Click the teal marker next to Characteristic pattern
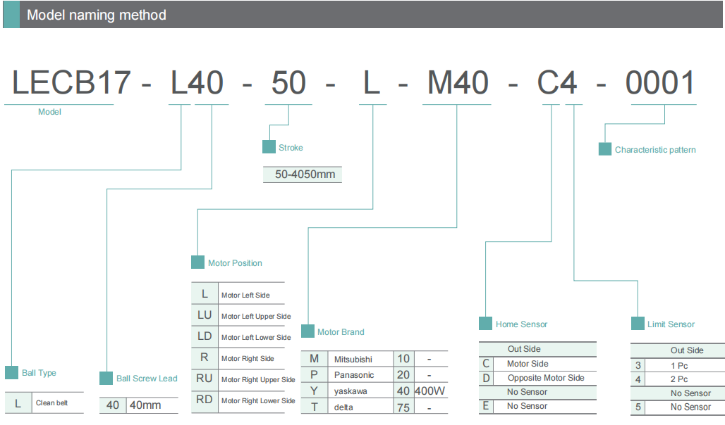 [605, 149]
